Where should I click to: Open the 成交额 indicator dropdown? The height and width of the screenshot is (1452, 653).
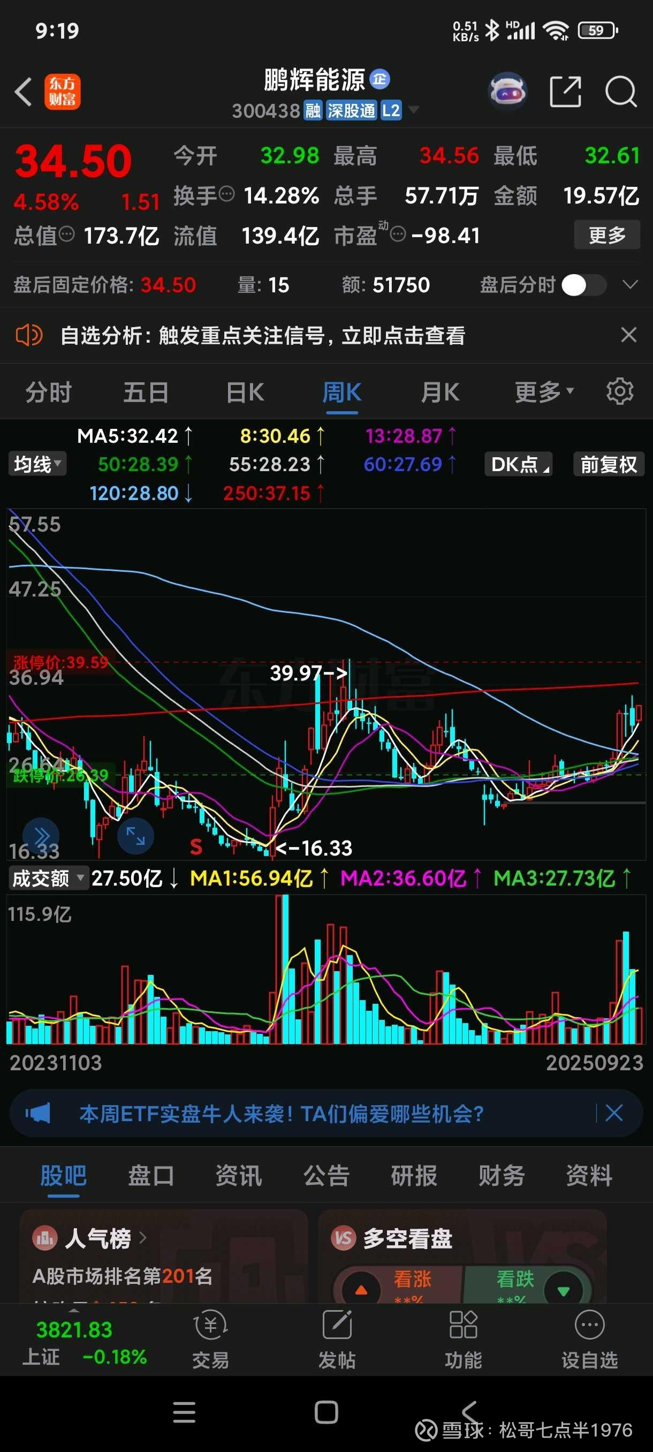pos(49,878)
